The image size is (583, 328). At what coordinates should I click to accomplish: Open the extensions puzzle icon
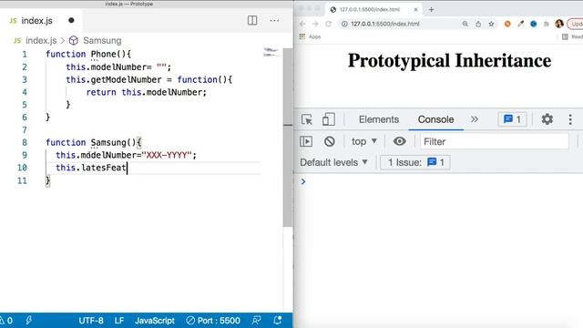pyautogui.click(x=547, y=24)
